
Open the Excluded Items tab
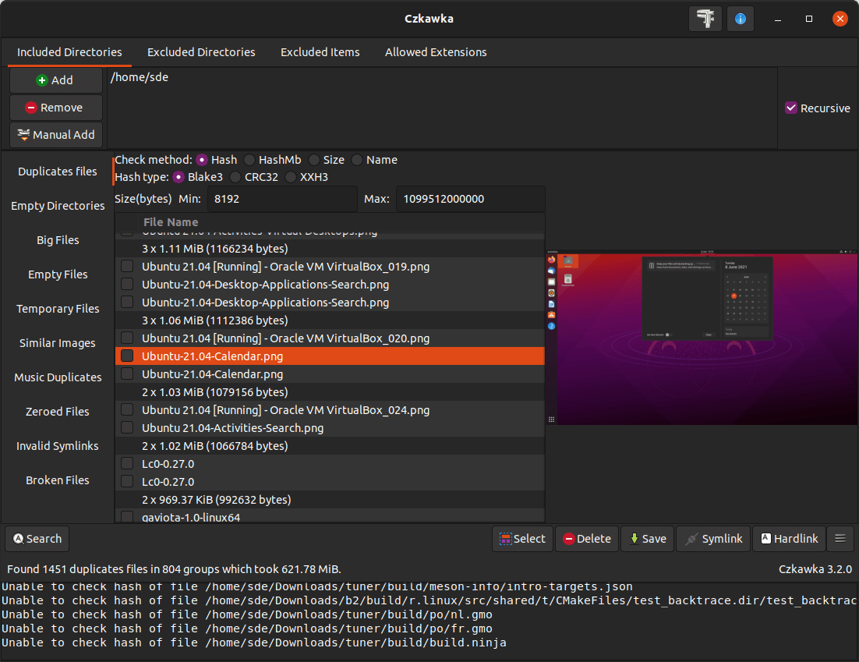point(320,52)
